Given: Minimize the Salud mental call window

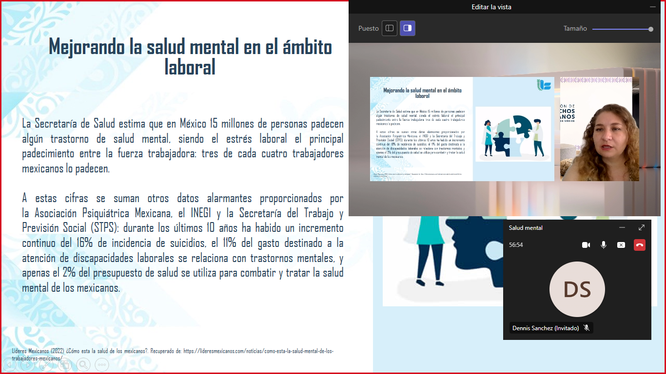Looking at the screenshot, I should tap(622, 227).
